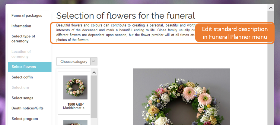The image size is (280, 125).
Task: Open the Select songs step
Action: click(22, 98)
